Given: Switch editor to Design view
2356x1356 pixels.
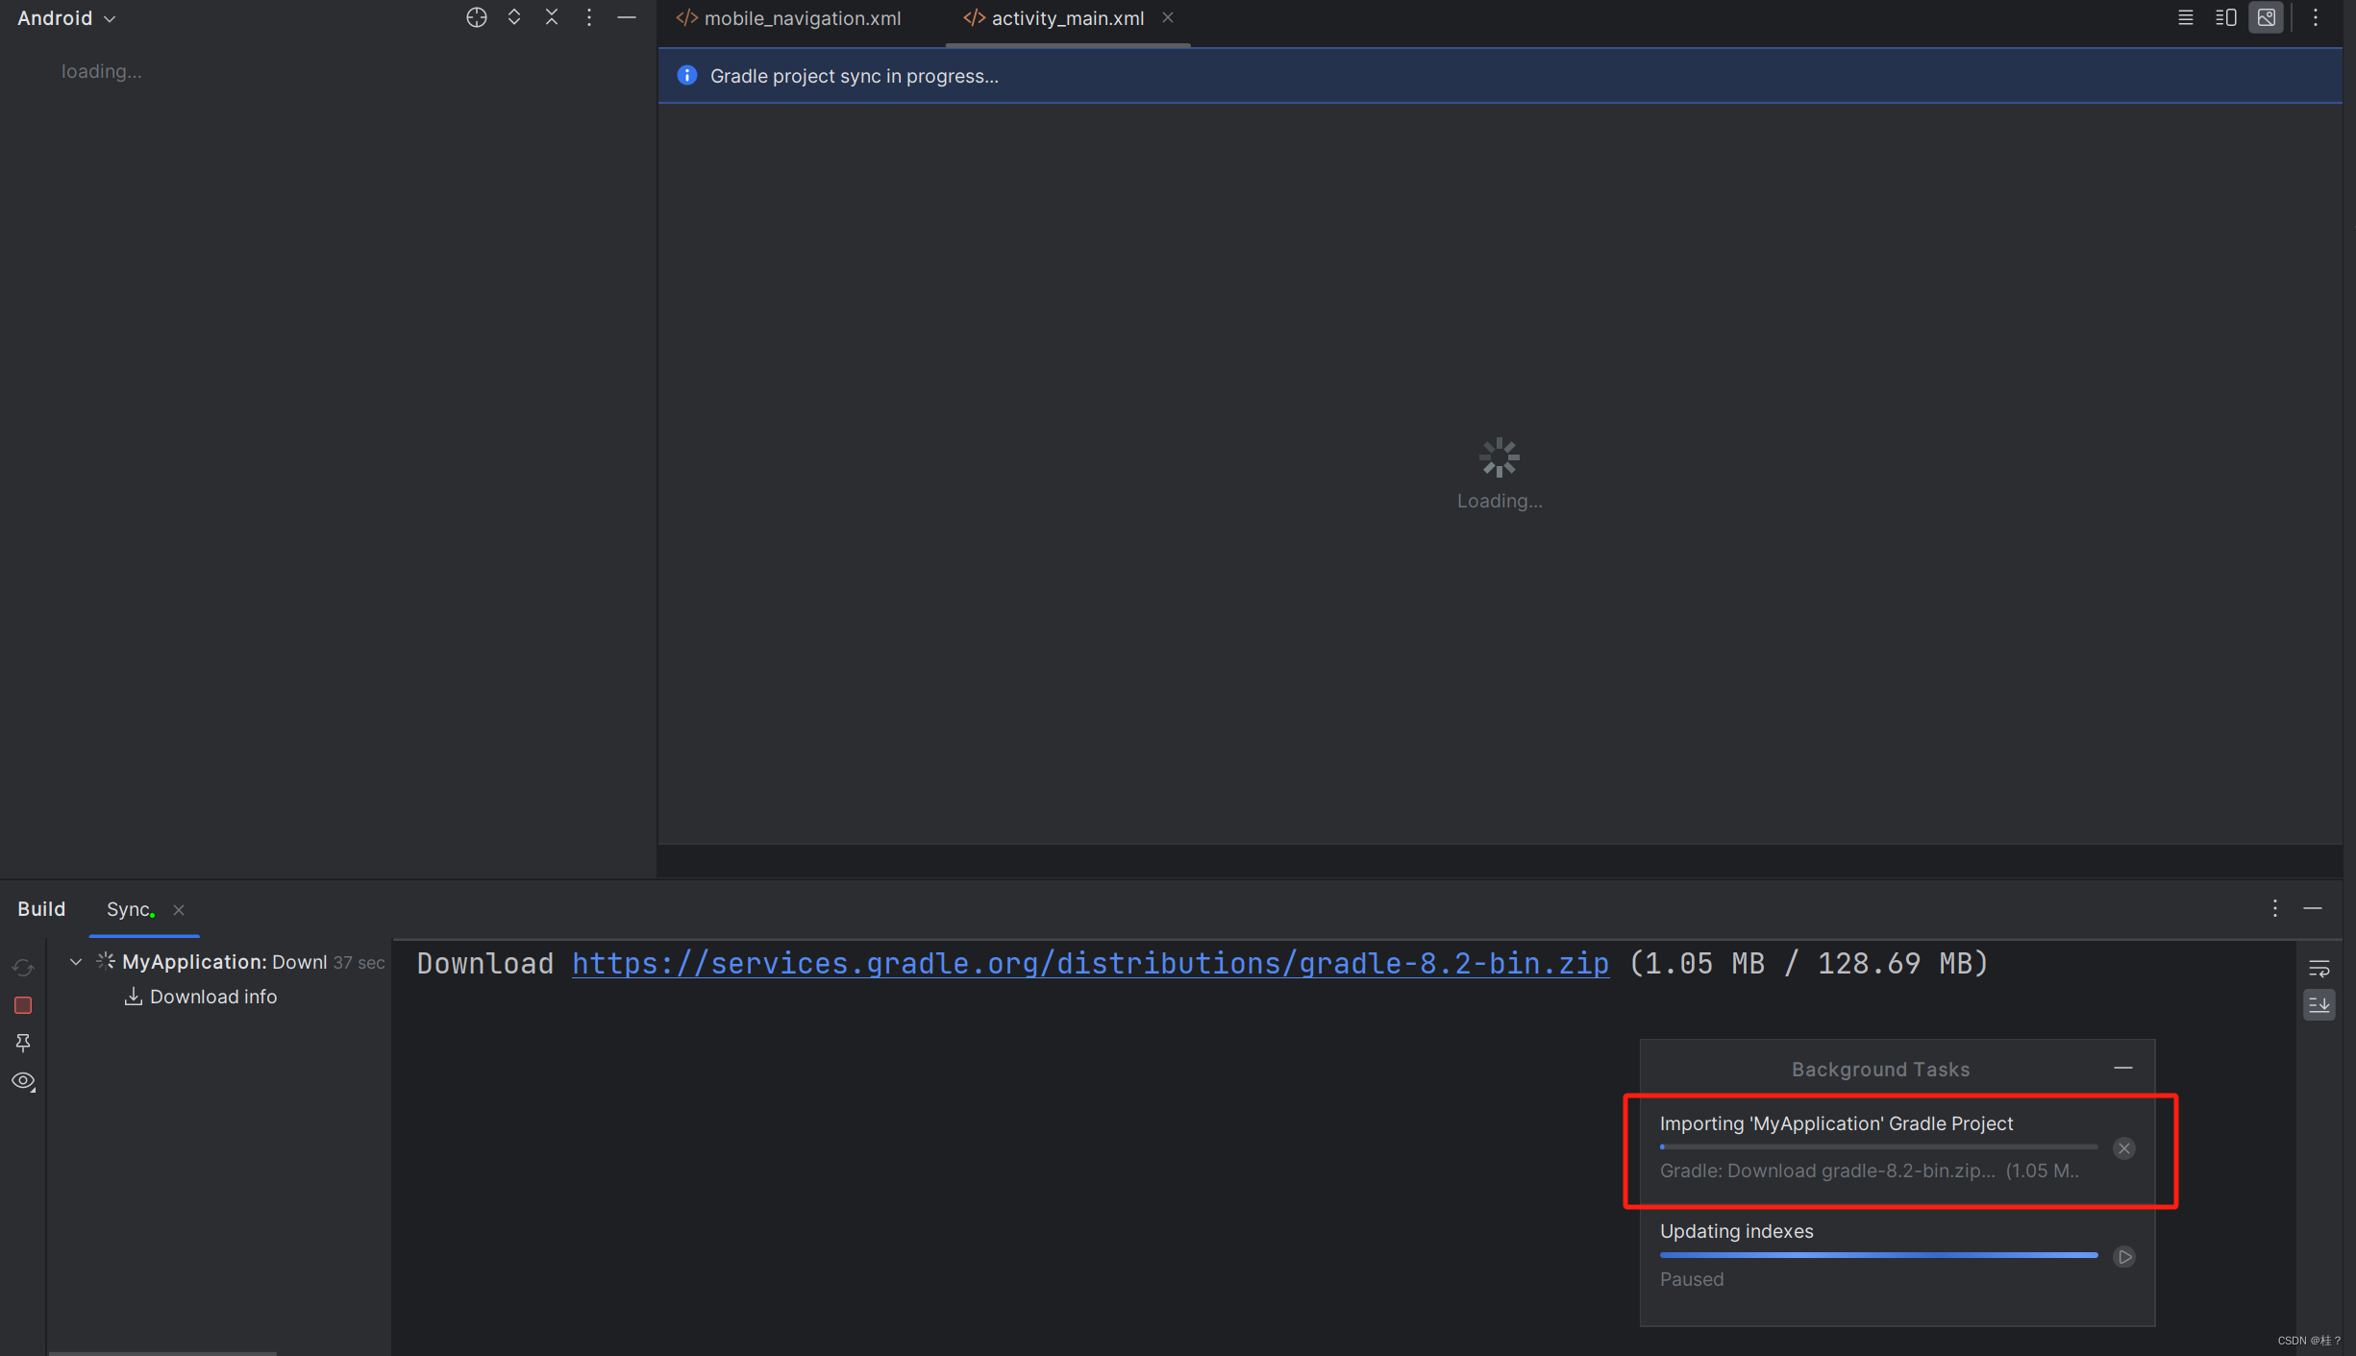Looking at the screenshot, I should pos(2266,17).
